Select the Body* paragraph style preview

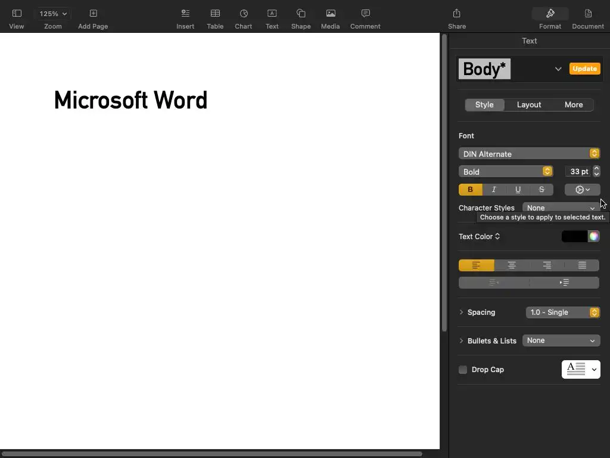click(x=484, y=69)
